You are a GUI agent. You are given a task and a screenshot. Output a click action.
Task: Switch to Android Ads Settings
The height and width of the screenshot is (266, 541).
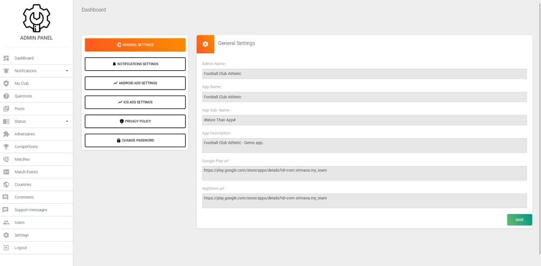[x=135, y=83]
